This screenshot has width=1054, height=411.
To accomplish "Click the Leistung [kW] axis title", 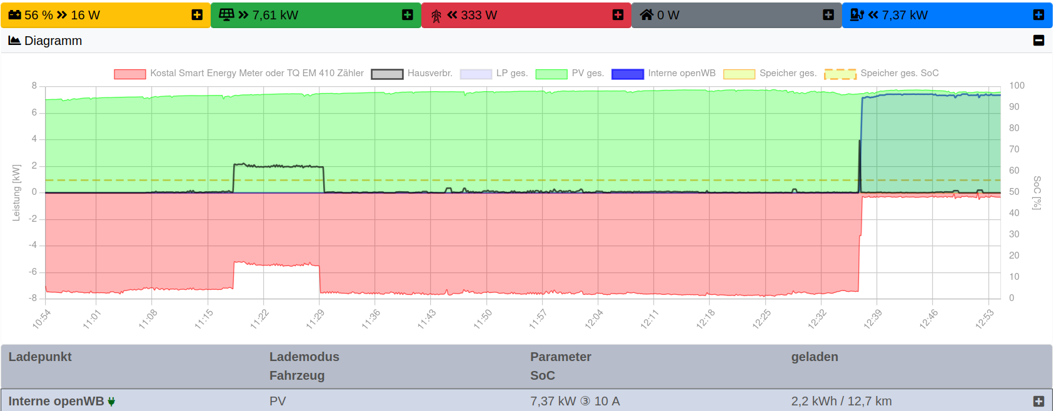I will click(x=16, y=192).
